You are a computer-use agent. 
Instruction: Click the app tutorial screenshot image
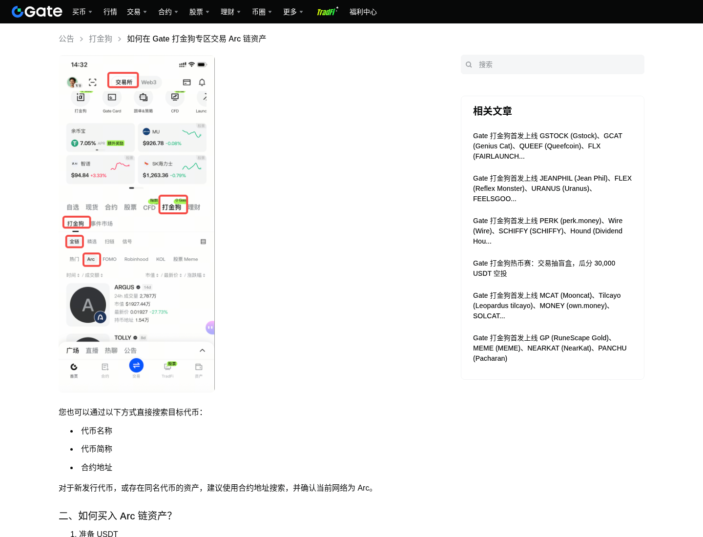(x=137, y=224)
